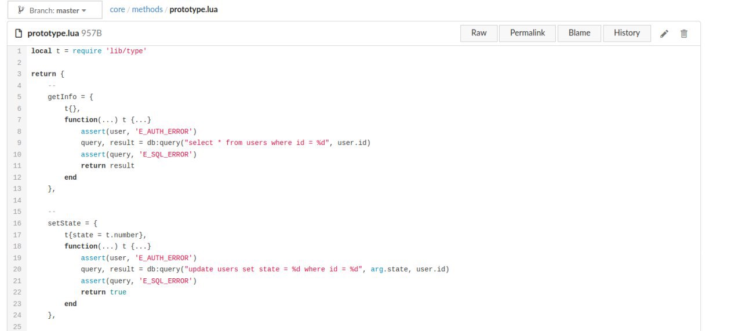Select line number 8
This screenshot has width=742, height=331.
19,132
